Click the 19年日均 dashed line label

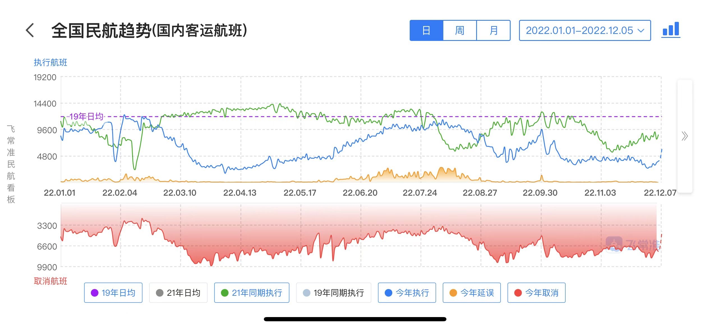click(x=86, y=116)
